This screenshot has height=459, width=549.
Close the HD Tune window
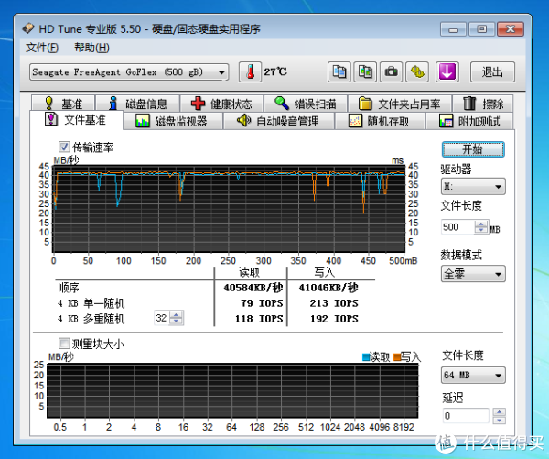point(511,29)
